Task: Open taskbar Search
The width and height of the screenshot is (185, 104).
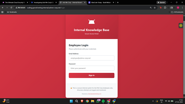Action: tap(77, 101)
